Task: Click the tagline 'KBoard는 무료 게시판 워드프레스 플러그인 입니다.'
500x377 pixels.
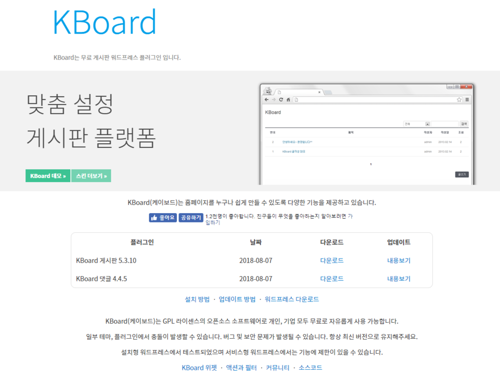Action: tap(117, 58)
